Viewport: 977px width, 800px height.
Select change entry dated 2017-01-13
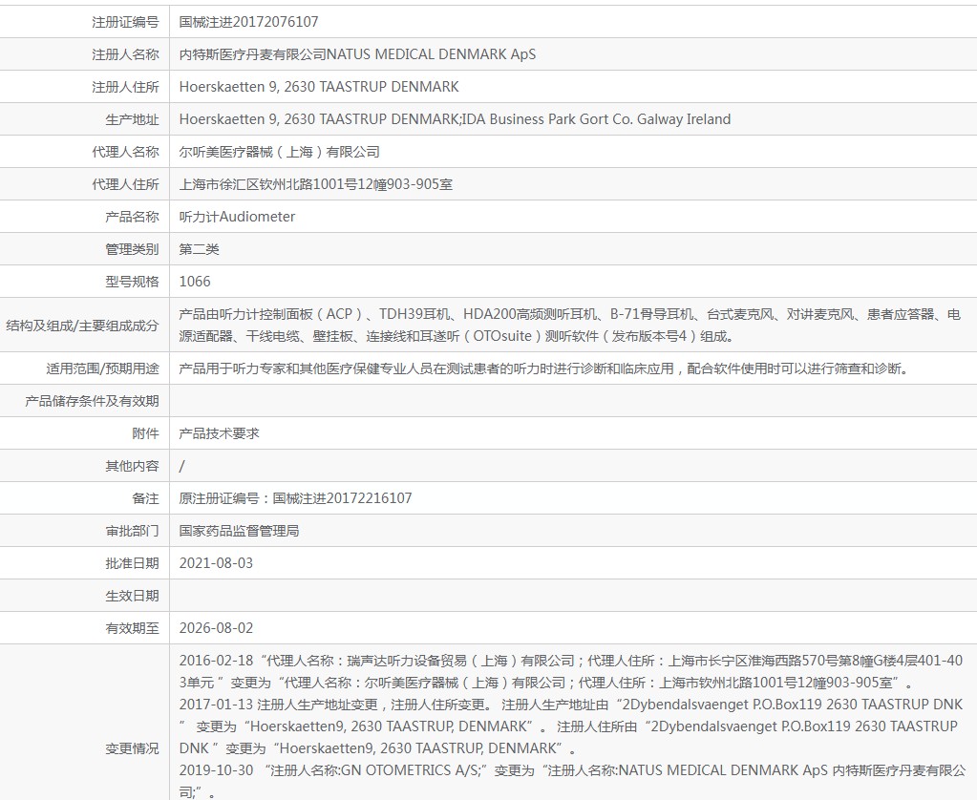pyautogui.click(x=571, y=726)
